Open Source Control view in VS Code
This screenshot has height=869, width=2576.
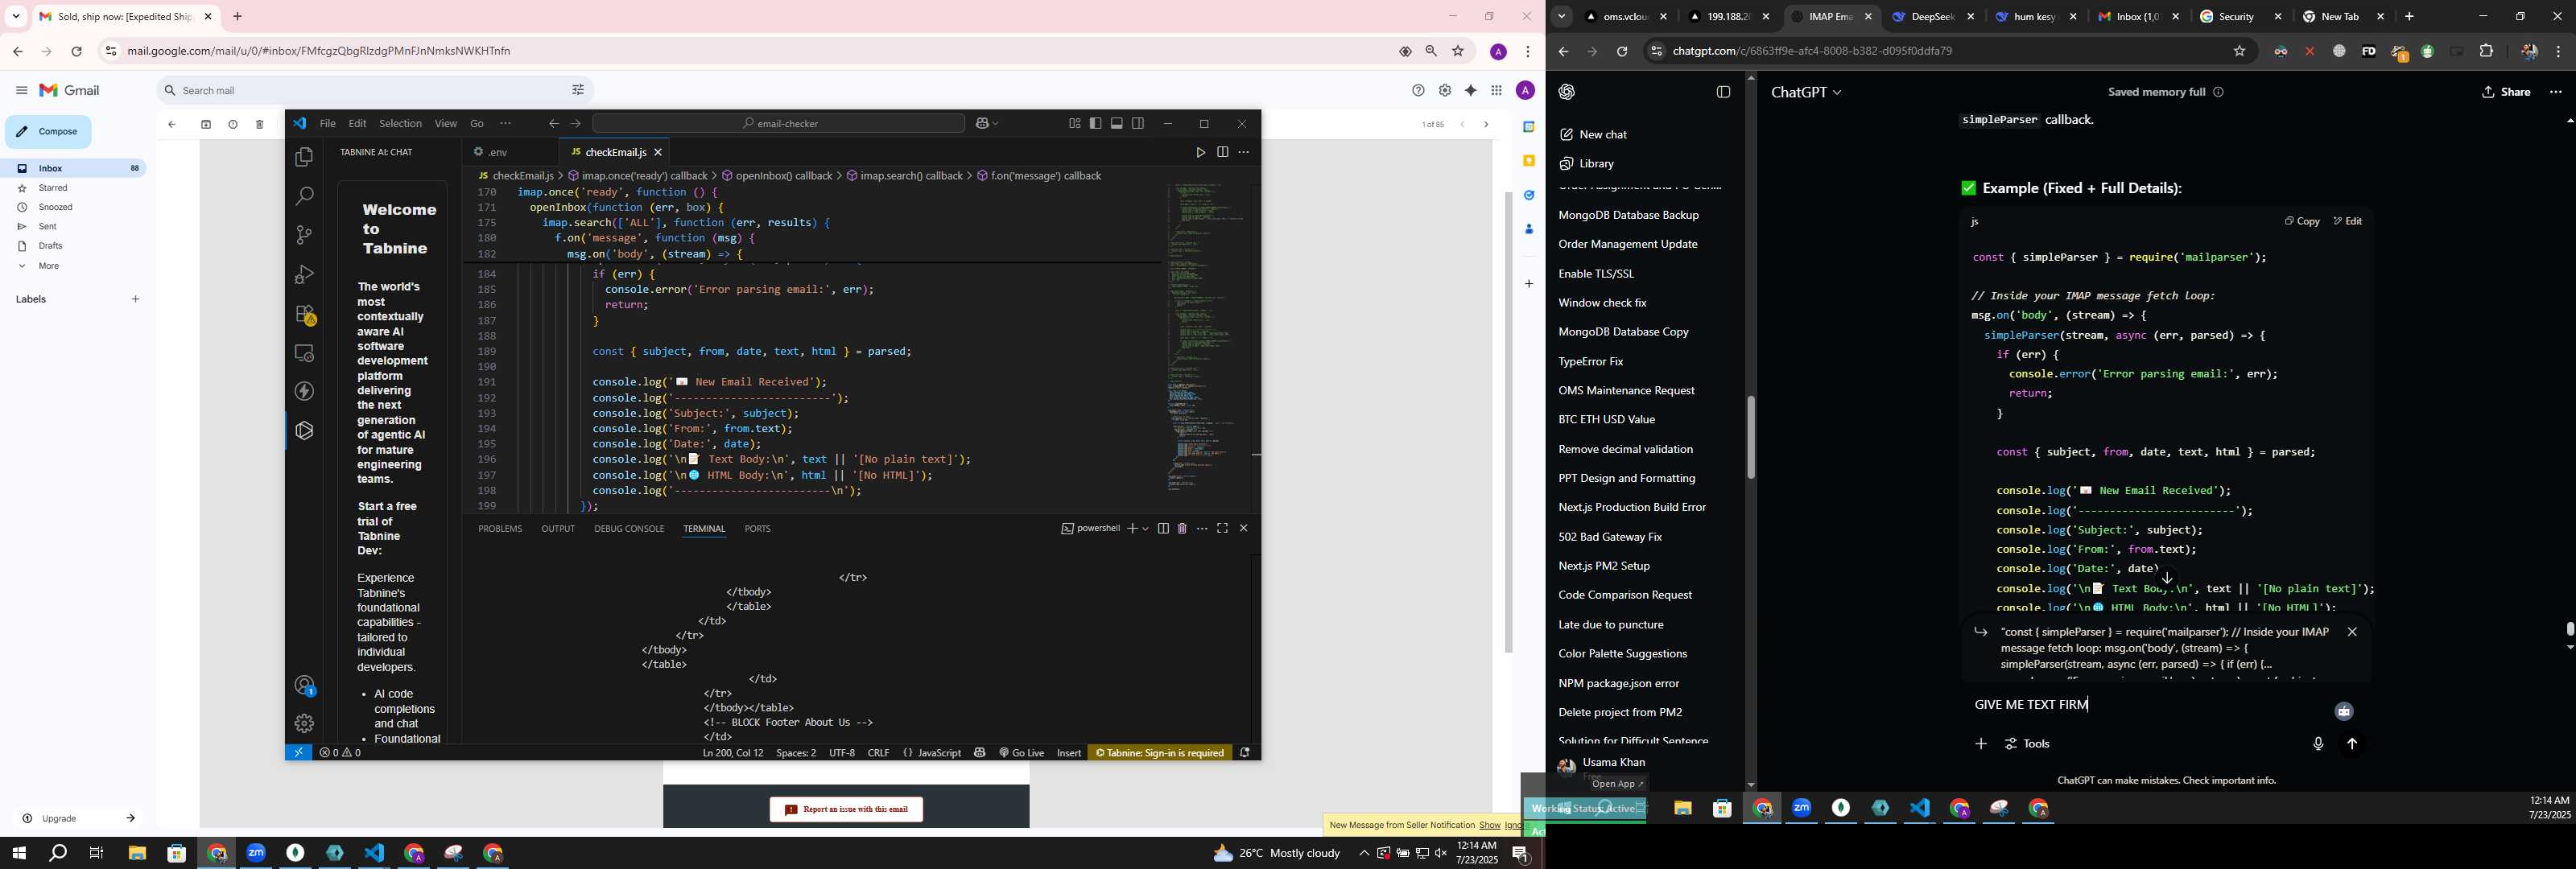304,235
